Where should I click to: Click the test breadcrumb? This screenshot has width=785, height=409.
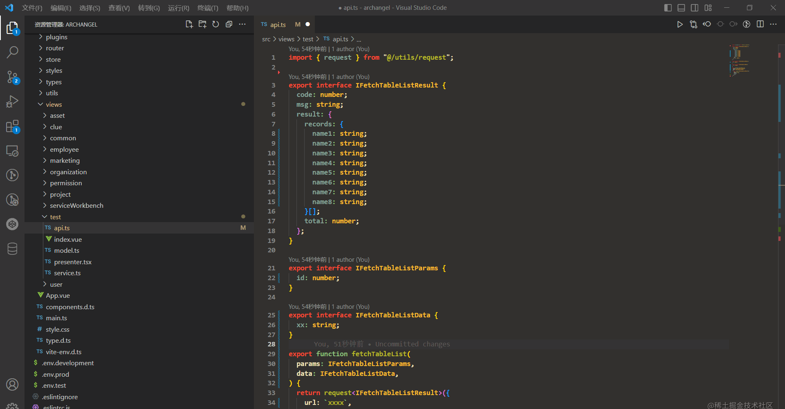[x=308, y=39]
